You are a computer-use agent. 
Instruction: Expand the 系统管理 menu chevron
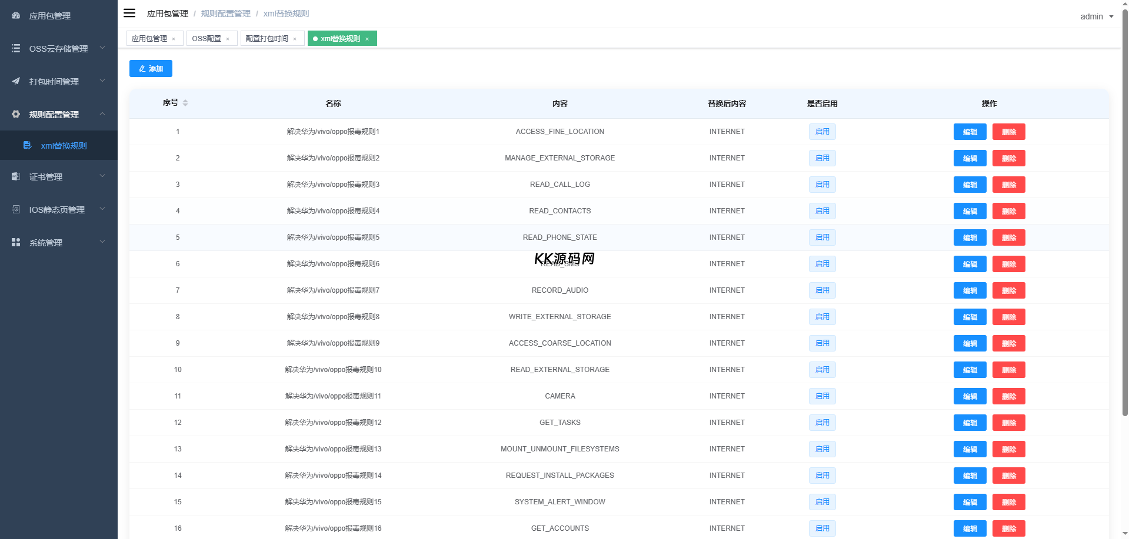coord(102,242)
